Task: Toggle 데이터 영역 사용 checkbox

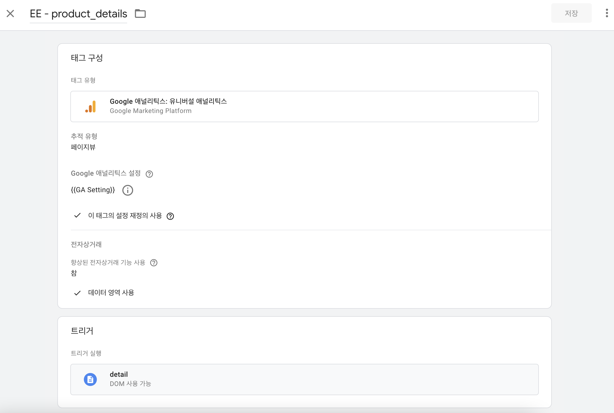Action: coord(77,293)
